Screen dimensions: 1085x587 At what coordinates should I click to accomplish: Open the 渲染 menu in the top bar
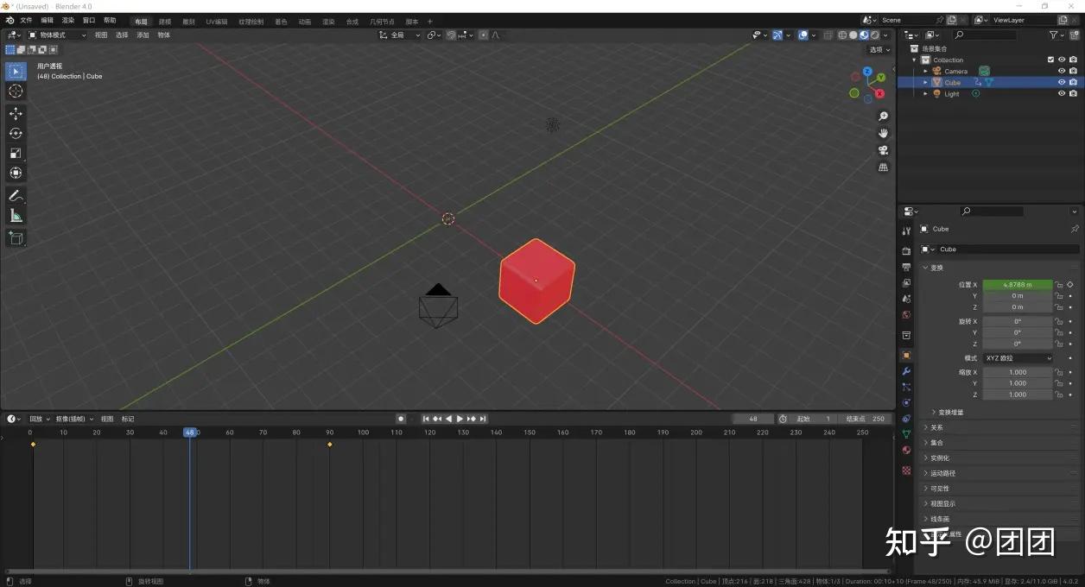click(x=67, y=20)
